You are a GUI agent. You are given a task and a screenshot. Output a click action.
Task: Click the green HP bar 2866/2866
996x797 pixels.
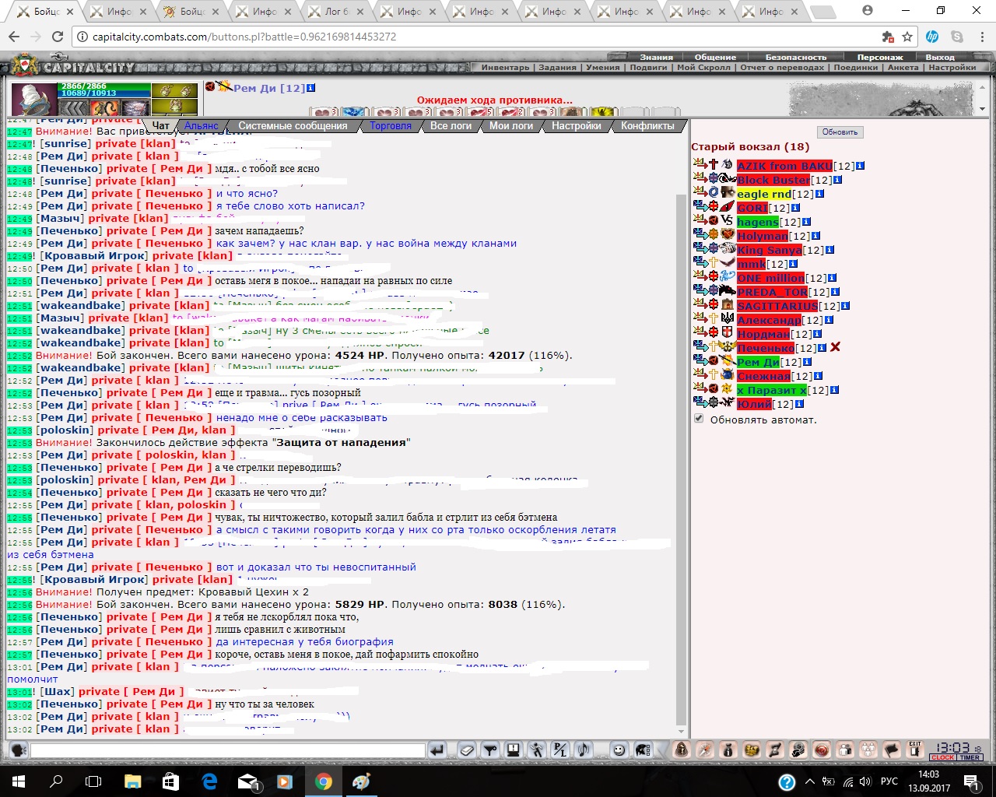[105, 86]
